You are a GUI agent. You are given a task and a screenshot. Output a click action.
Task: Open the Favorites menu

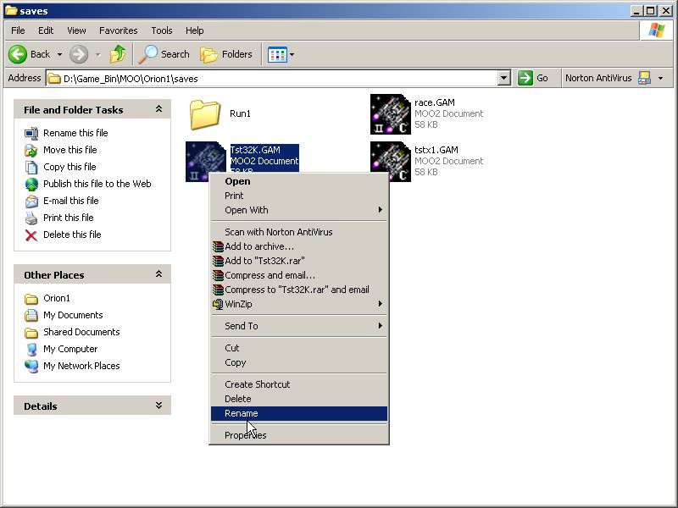pos(118,30)
